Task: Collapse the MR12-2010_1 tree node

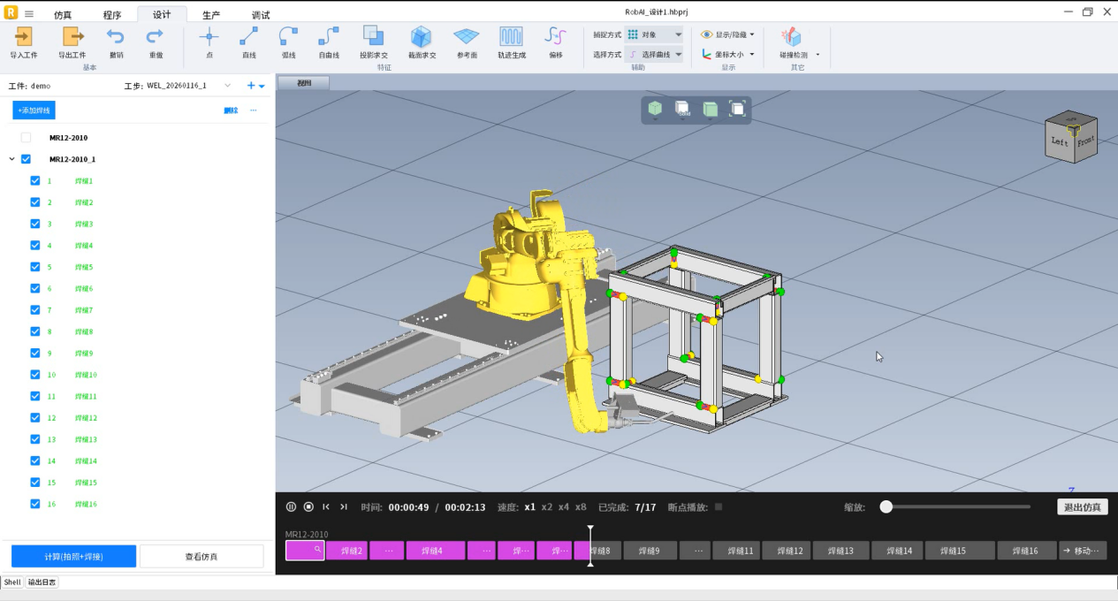Action: pyautogui.click(x=11, y=160)
